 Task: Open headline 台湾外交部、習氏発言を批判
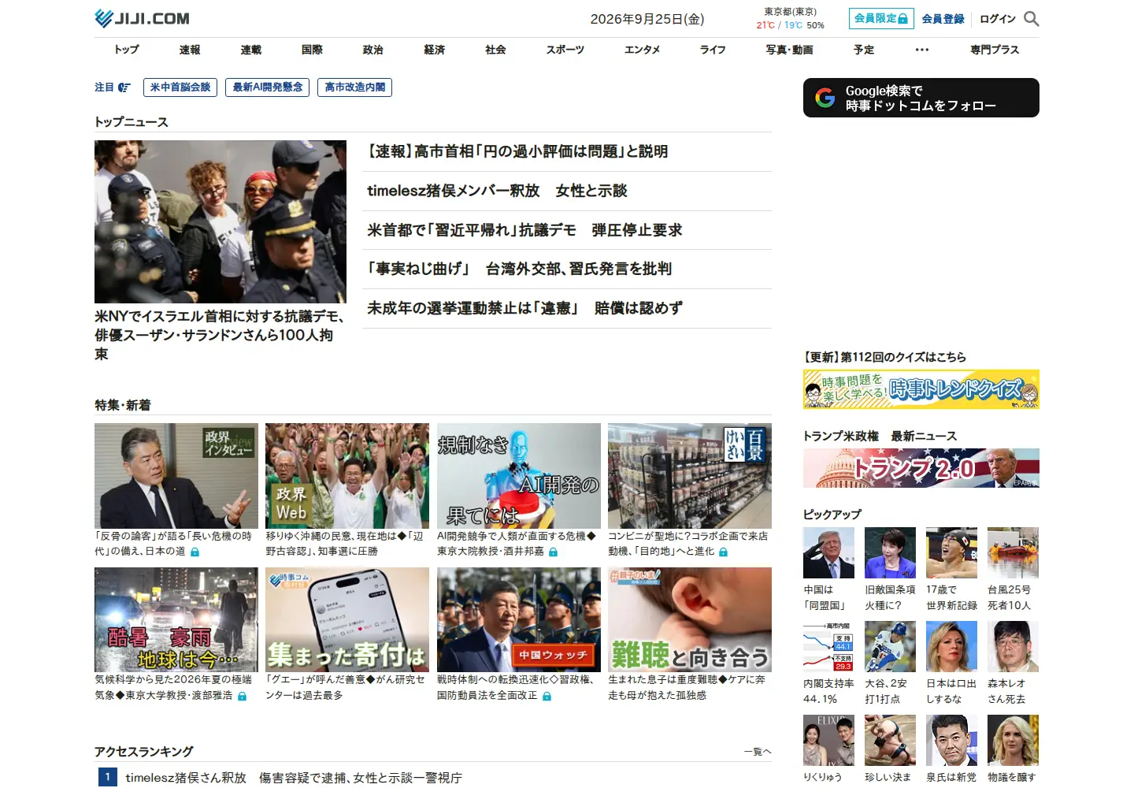click(519, 269)
